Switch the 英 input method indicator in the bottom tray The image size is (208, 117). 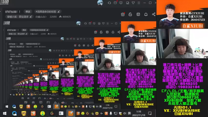(129, 113)
